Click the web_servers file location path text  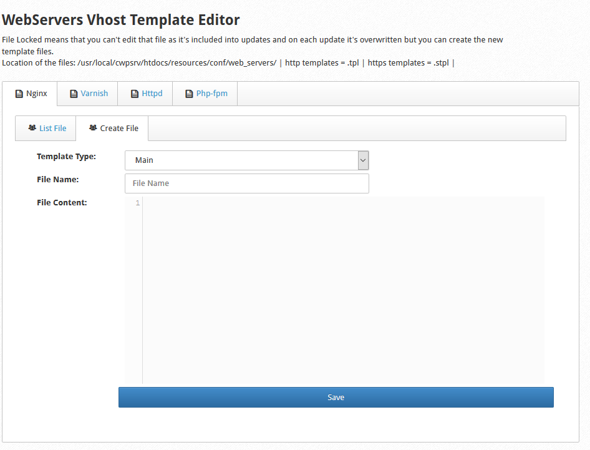[x=177, y=63]
